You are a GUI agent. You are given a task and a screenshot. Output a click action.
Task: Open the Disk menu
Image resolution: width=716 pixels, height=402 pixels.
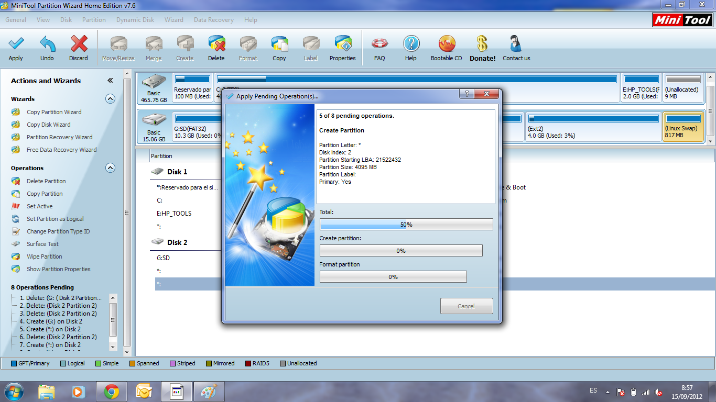point(66,20)
